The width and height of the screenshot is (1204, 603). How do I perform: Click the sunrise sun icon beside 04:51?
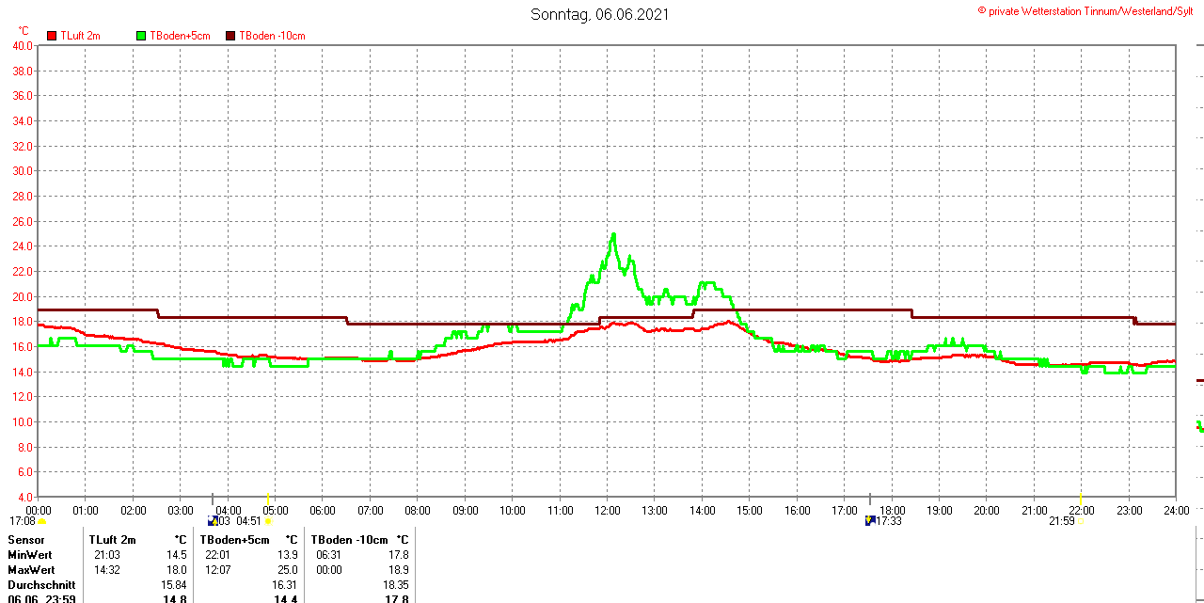pos(268,521)
